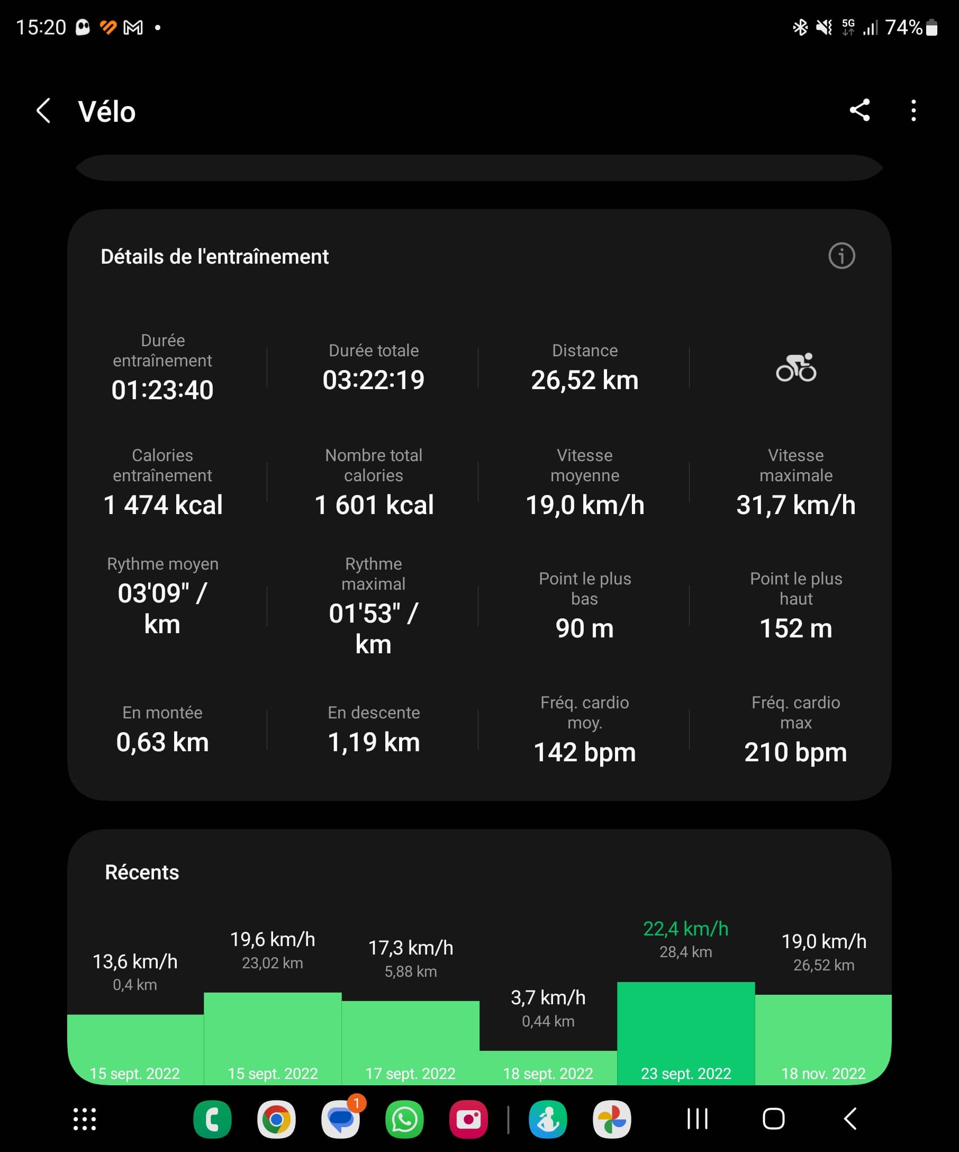This screenshot has width=959, height=1152.
Task: Launch the green Phone app
Action: (x=212, y=1119)
